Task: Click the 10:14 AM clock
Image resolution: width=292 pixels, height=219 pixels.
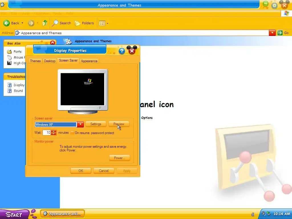Action: [281, 214]
